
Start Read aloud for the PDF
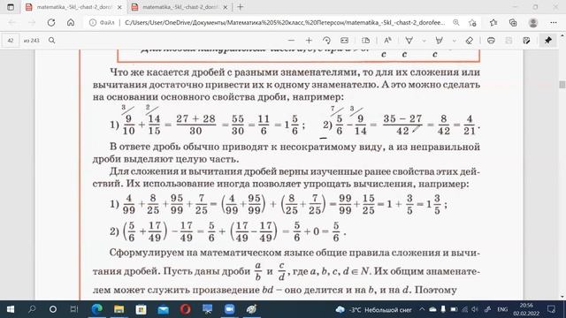387,41
